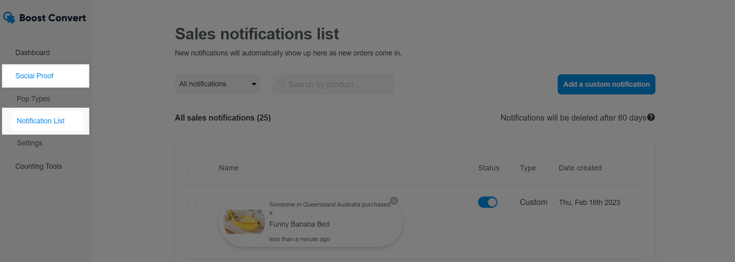This screenshot has height=262, width=735.
Task: Click Add a custom notification button
Action: click(x=606, y=84)
